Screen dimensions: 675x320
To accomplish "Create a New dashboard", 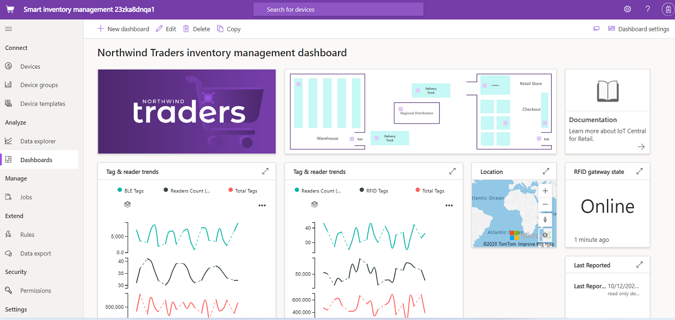I will pos(123,29).
